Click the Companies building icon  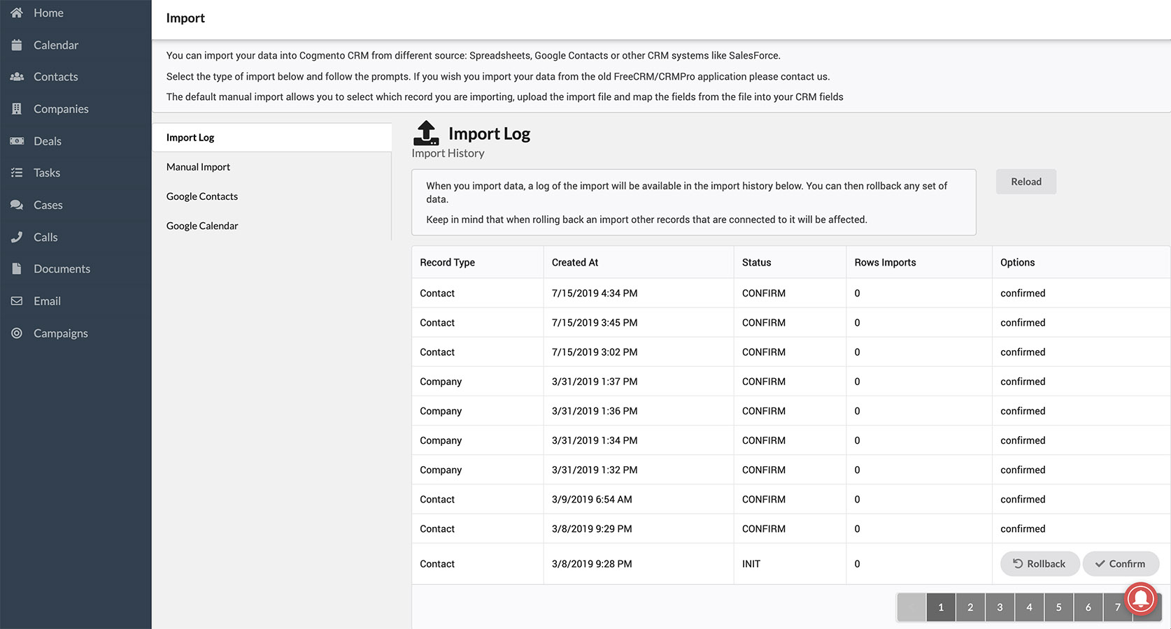(x=17, y=109)
